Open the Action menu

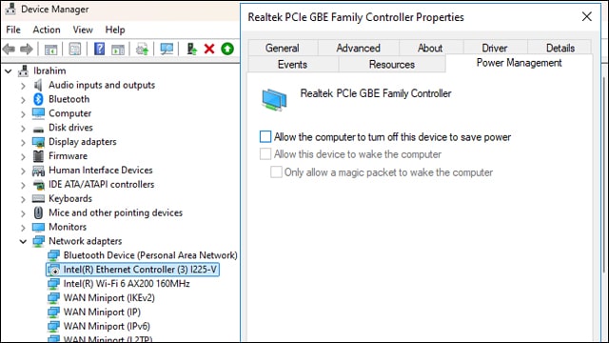47,30
